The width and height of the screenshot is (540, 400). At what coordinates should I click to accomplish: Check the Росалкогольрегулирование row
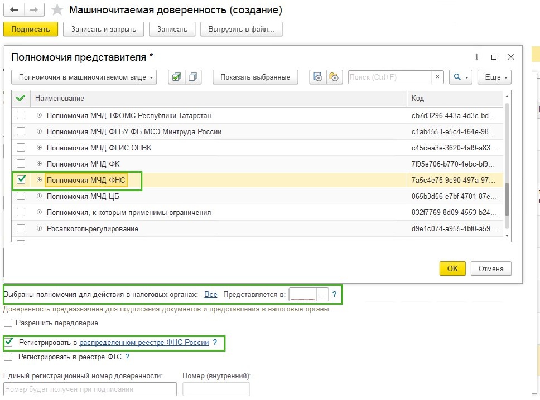(x=21, y=228)
